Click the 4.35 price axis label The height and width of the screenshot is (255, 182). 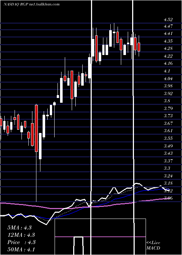pyautogui.click(x=168, y=41)
